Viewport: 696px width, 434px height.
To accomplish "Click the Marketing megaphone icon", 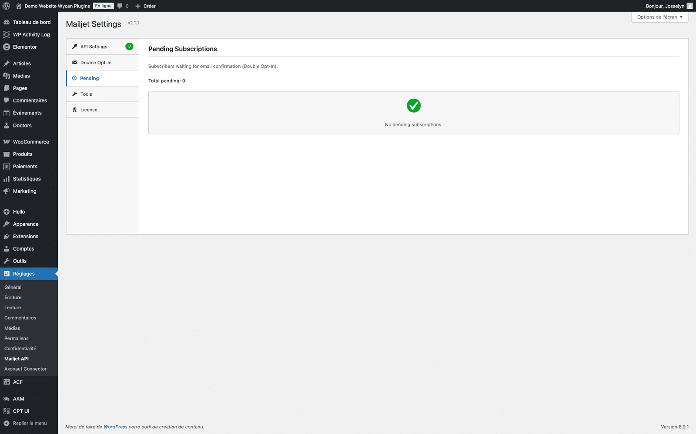I will click(x=7, y=191).
